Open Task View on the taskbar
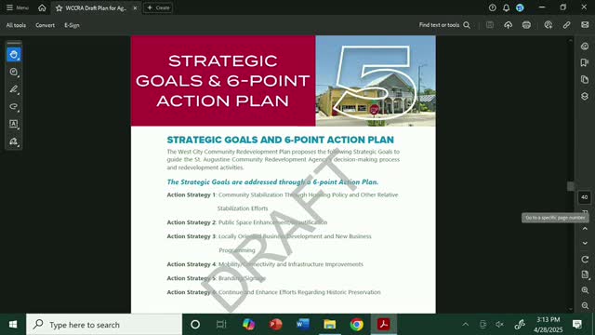The width and height of the screenshot is (595, 335). pyautogui.click(x=221, y=325)
